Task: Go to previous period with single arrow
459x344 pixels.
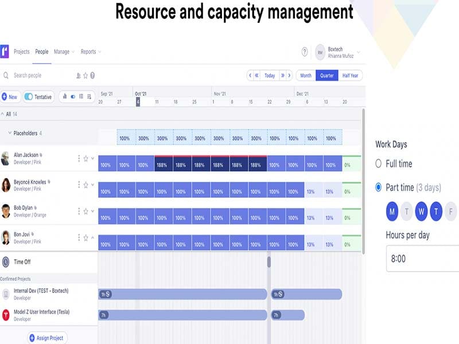Action: tap(250, 76)
